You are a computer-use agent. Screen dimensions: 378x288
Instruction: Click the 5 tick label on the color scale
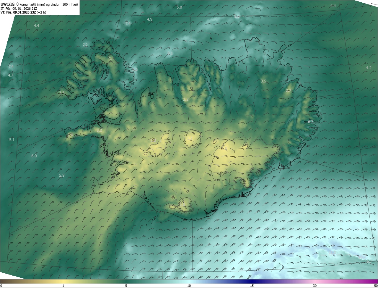pyautogui.click(x=126, y=286)
